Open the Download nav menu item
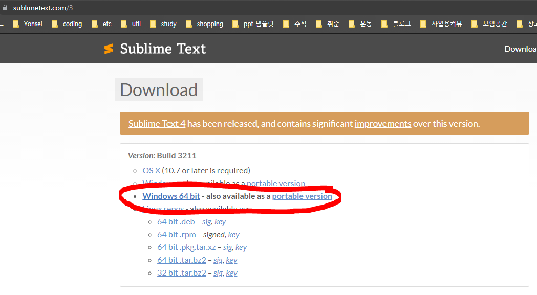This screenshot has height=295, width=537. pos(521,49)
